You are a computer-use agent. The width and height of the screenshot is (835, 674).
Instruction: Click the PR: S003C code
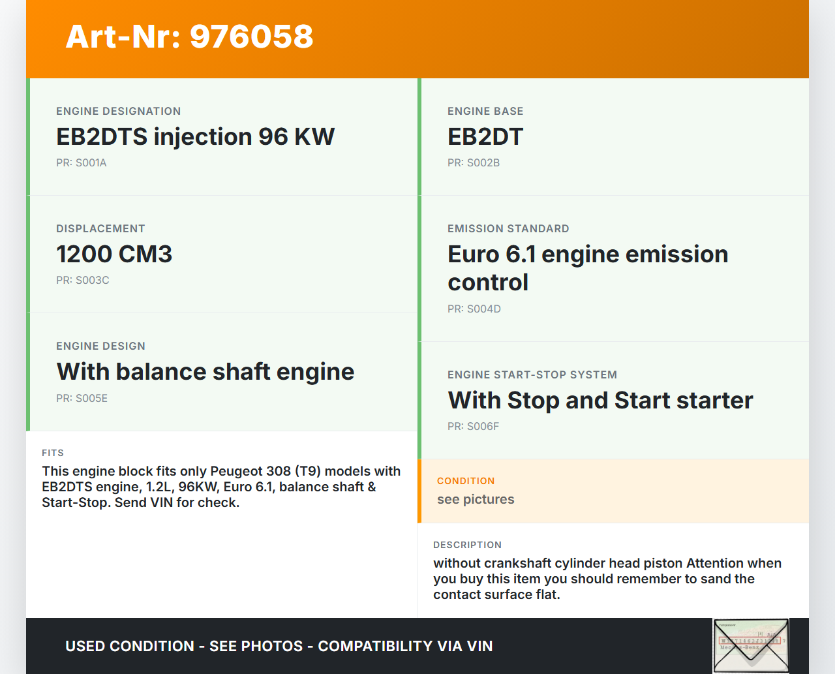coord(82,281)
